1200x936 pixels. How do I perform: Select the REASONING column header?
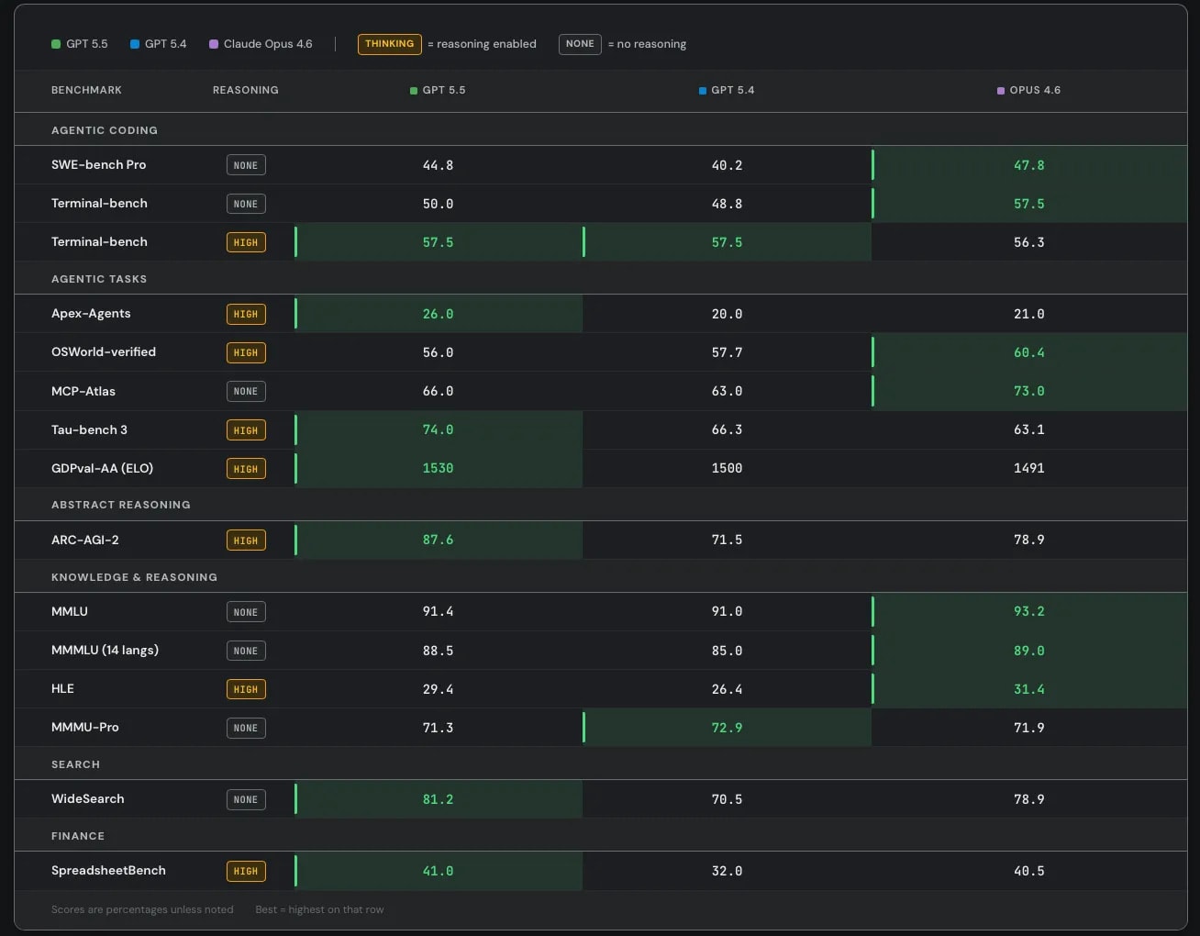tap(246, 90)
